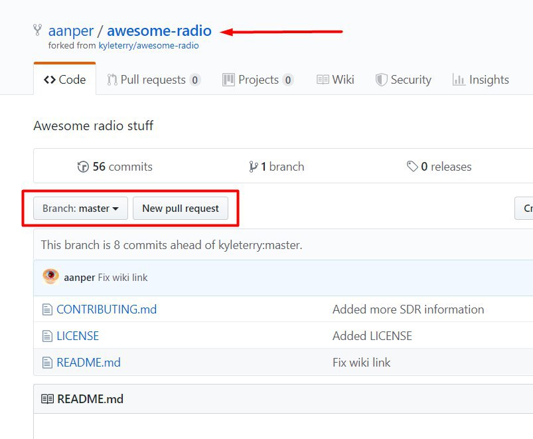The width and height of the screenshot is (533, 439).
Task: Open aanper commit author link
Action: coord(79,278)
